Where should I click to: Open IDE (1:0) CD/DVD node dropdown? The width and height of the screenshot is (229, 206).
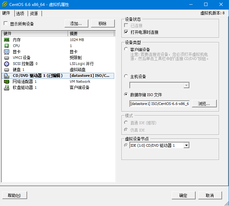click(186, 145)
